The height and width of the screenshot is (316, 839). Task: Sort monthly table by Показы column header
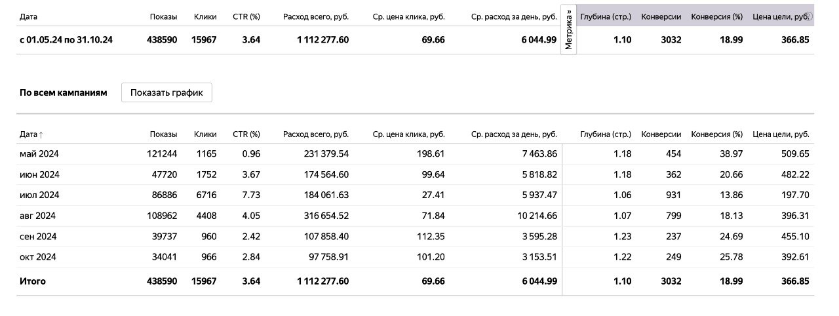(163, 134)
